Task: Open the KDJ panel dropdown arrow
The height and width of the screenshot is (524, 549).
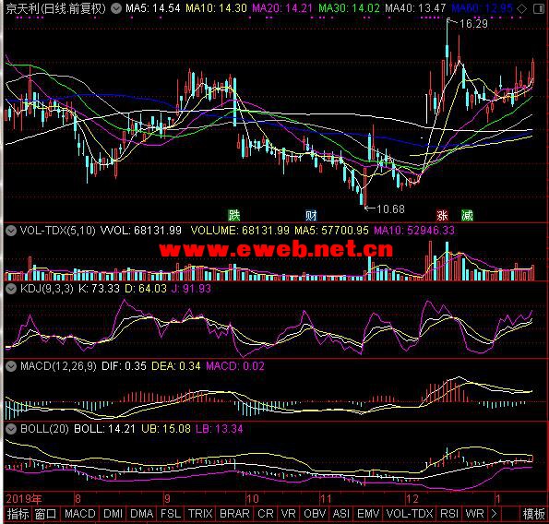Action: [x=11, y=289]
